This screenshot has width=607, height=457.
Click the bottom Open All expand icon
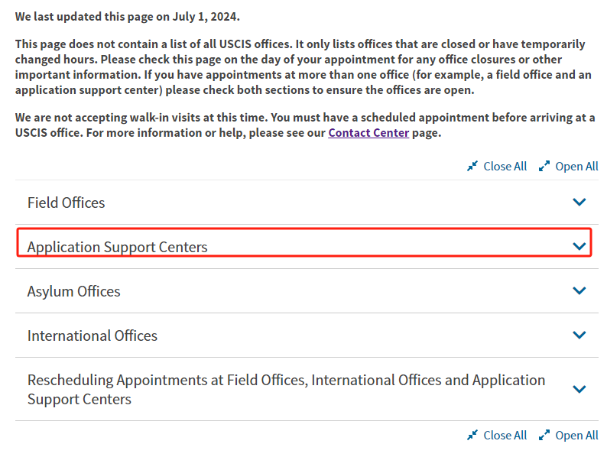544,435
